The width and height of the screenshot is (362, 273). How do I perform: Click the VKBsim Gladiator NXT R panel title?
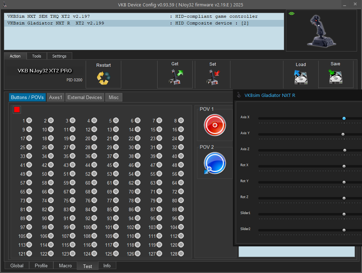[x=270, y=95]
